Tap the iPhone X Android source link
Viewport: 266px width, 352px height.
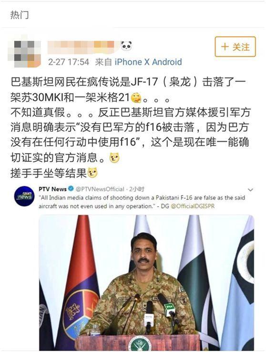(x=148, y=62)
